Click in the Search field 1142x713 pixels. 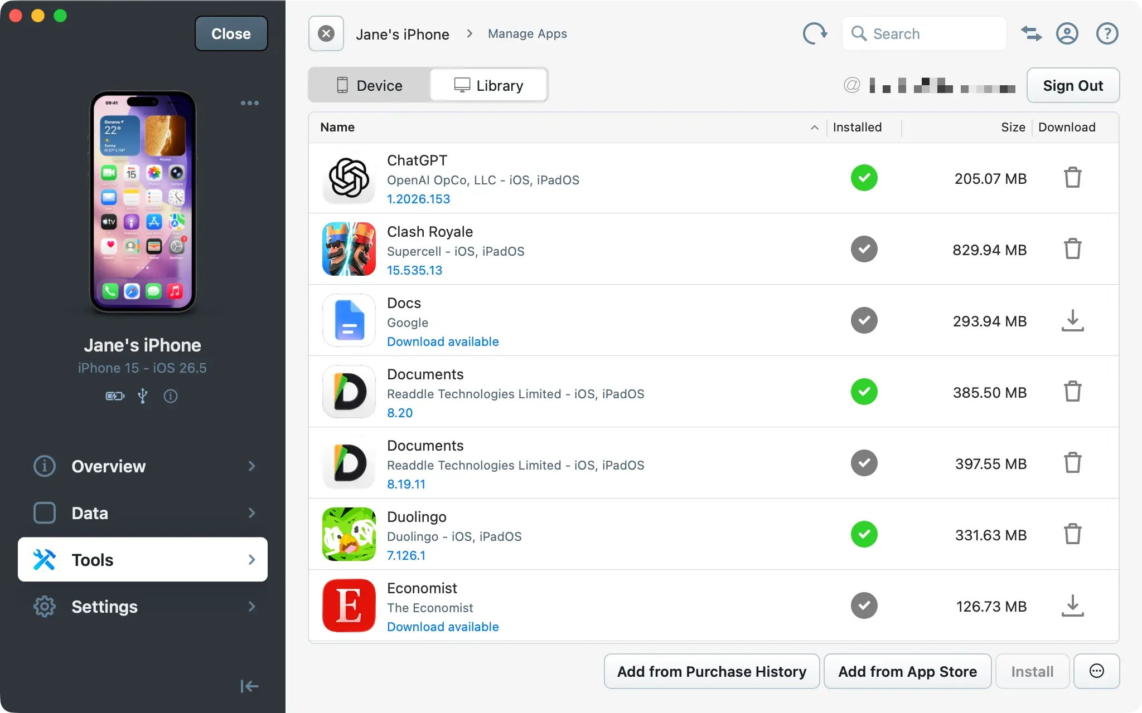925,33
